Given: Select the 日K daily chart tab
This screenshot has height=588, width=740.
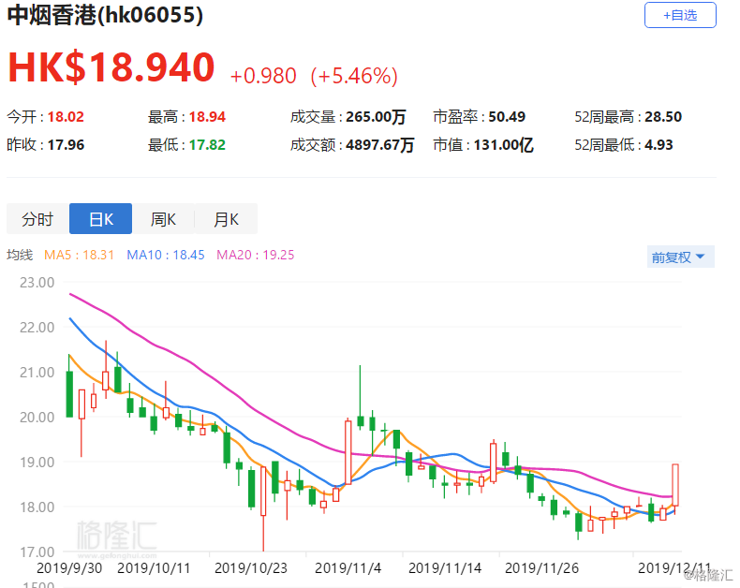Looking at the screenshot, I should 100,219.
